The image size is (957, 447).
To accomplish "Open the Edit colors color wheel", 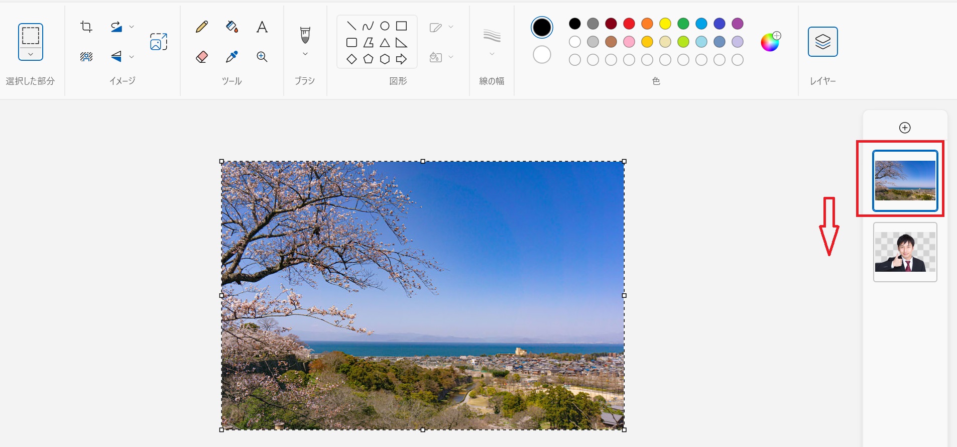I will (x=771, y=42).
